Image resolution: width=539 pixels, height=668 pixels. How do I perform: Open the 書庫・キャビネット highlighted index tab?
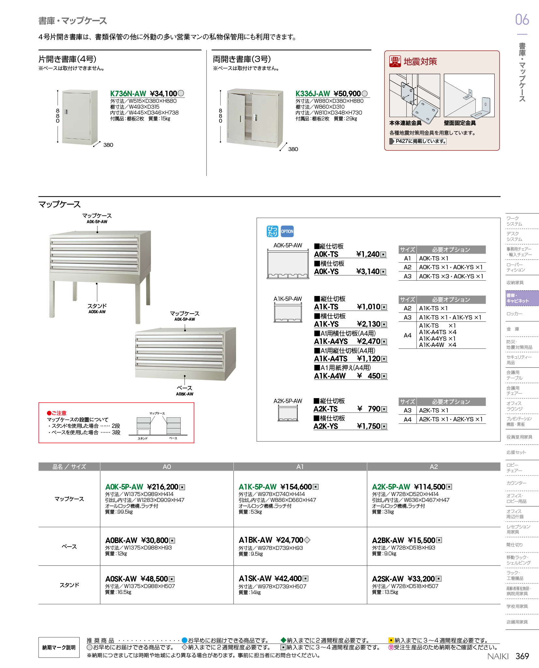click(522, 298)
